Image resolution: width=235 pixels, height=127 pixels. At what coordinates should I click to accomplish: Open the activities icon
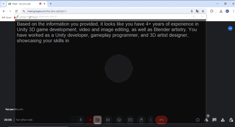pyautogui.click(x=223, y=120)
